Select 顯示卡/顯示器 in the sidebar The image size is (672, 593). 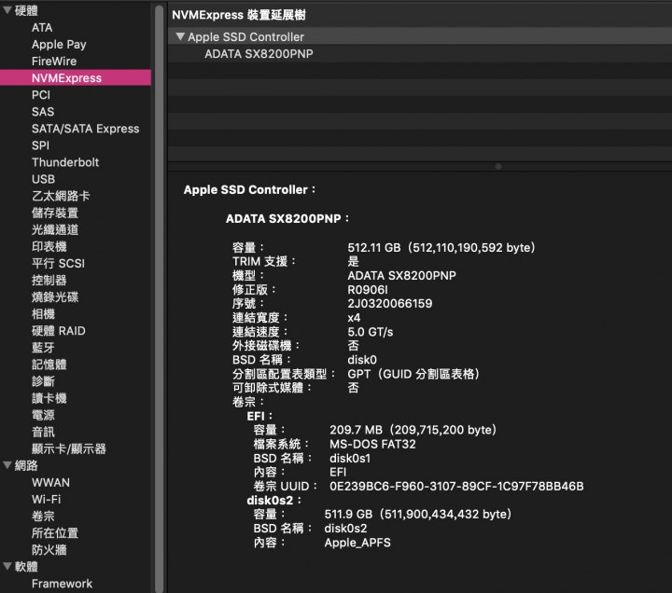(68, 448)
